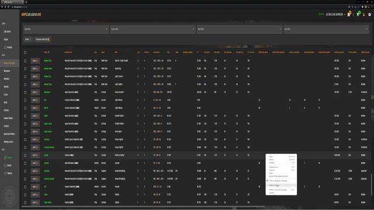Tick the checkbox for ROC-DS

25,108
